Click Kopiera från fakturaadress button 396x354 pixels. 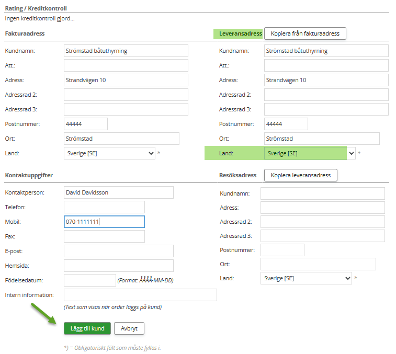(x=305, y=33)
